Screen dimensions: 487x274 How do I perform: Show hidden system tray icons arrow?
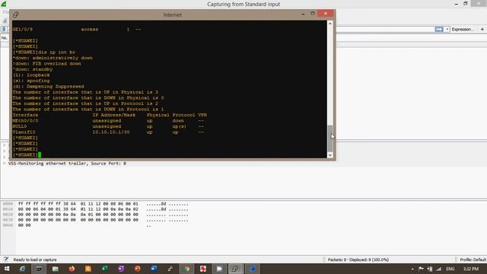412,269
